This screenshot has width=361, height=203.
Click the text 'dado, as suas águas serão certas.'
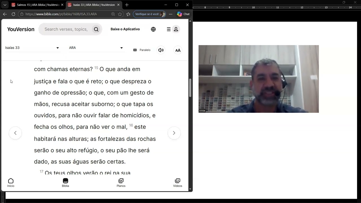pos(80,162)
